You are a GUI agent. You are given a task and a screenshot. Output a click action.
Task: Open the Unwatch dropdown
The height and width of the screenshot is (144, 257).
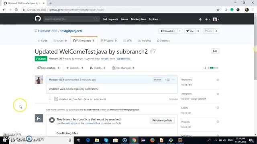coord(168,31)
